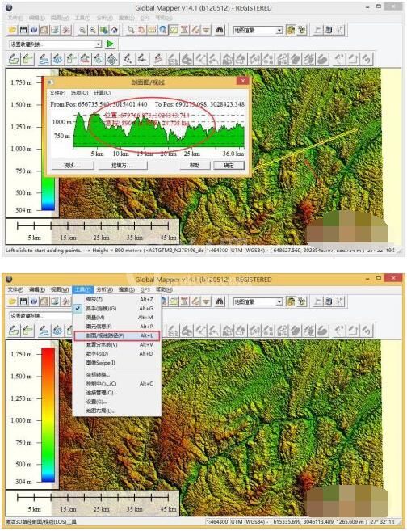Click the open-folder icon in the upper window toolbar
Viewport: 407px width, 531px height.
tap(13, 30)
